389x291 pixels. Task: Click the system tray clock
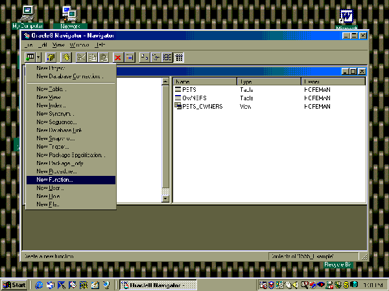pyautogui.click(x=373, y=285)
